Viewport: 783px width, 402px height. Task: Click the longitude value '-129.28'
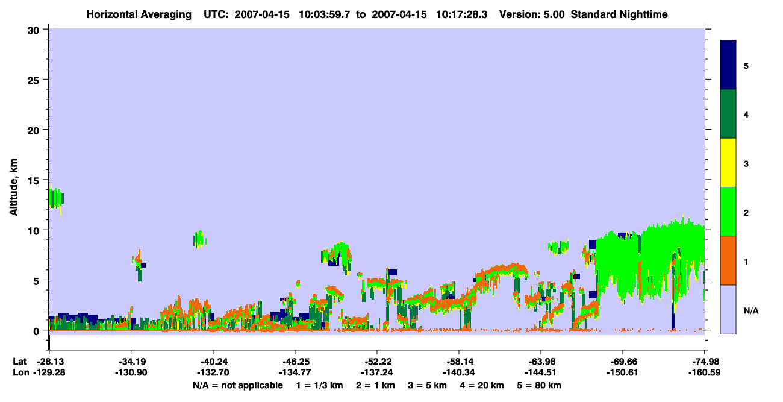(49, 373)
